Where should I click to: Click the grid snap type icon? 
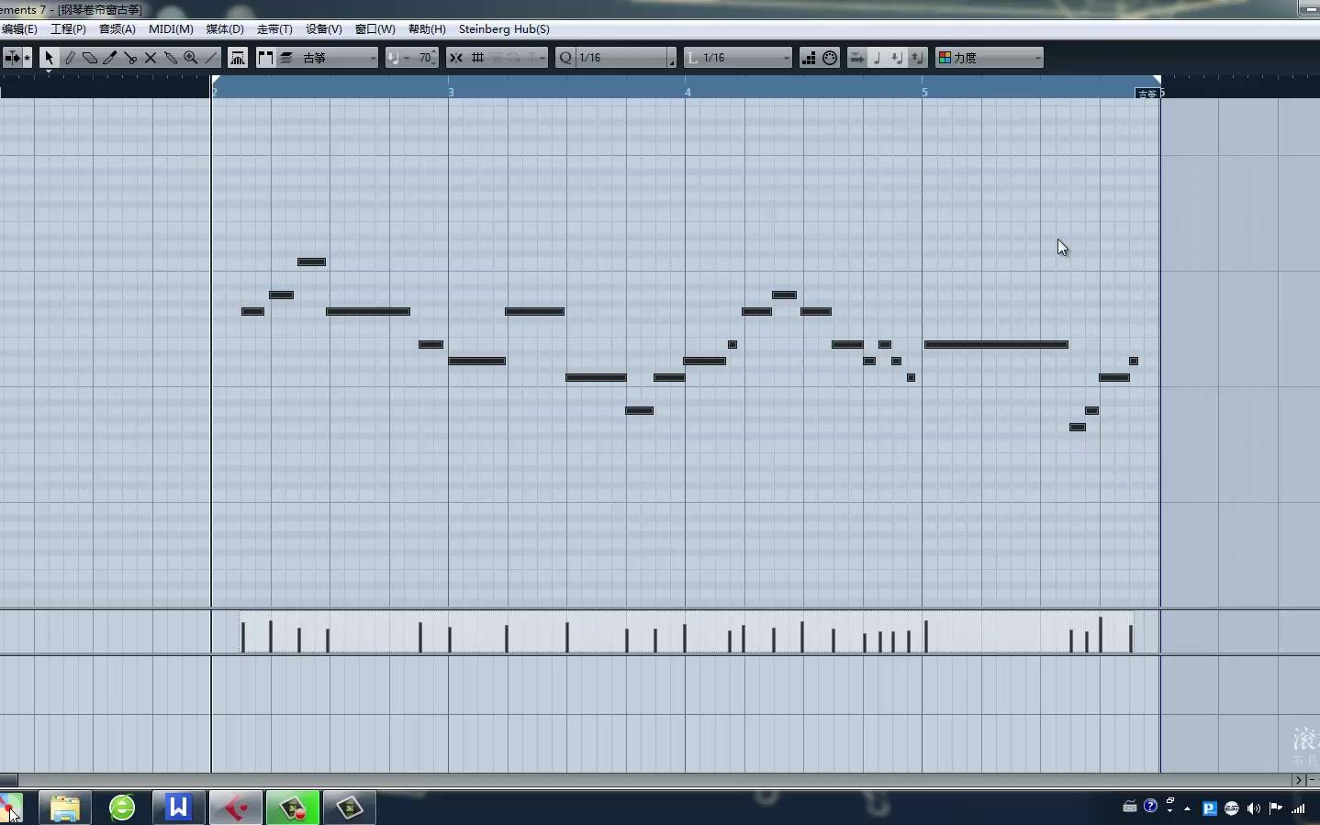[477, 58]
